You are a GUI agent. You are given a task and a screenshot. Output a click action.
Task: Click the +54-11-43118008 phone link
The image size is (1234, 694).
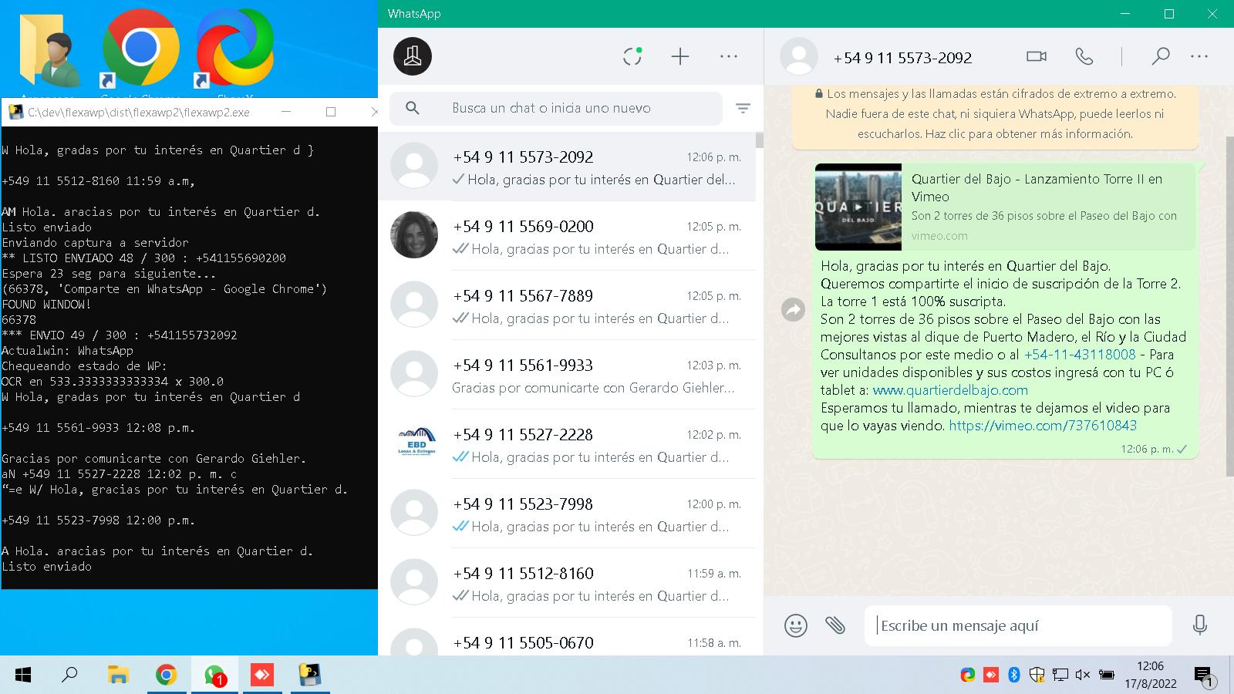[1080, 355]
